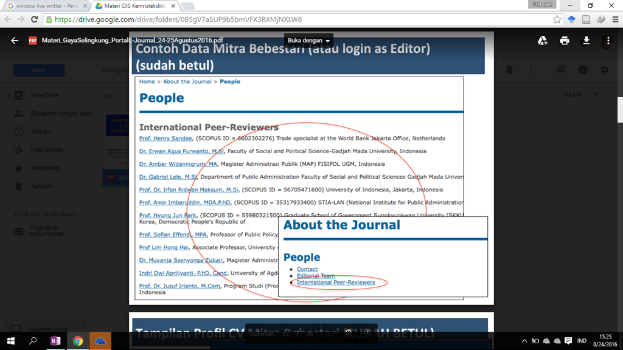
Task: Open Windows taskbar search
Action: (33, 341)
